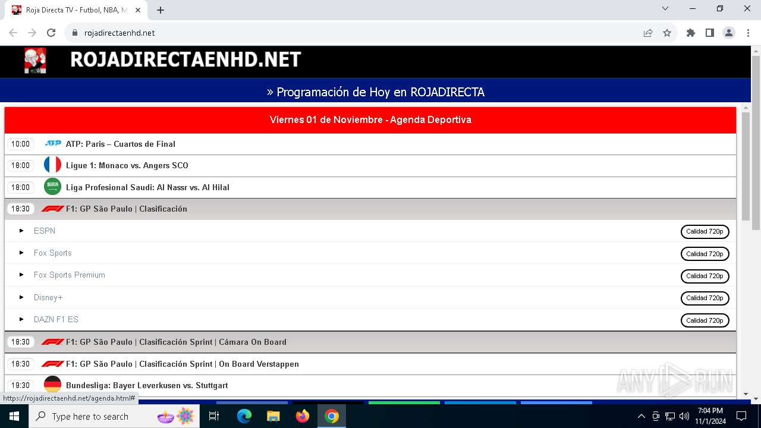Expand the ATP Paris Cuartos de Final row
Image resolution: width=761 pixels, height=428 pixels.
pyautogui.click(x=370, y=144)
